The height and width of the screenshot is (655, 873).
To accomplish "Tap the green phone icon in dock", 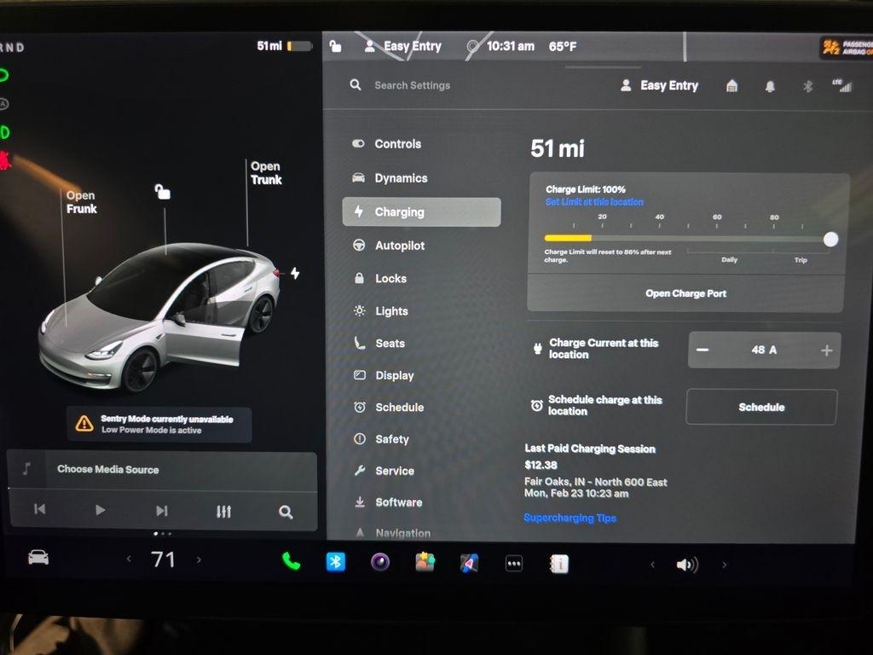I will [292, 561].
